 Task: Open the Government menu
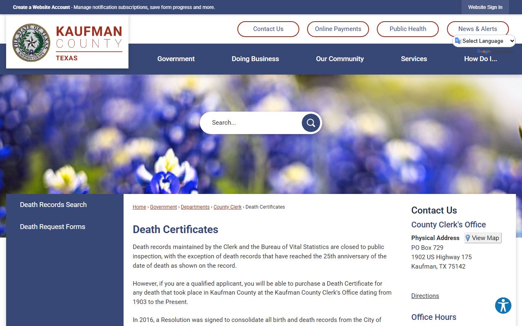pyautogui.click(x=176, y=59)
